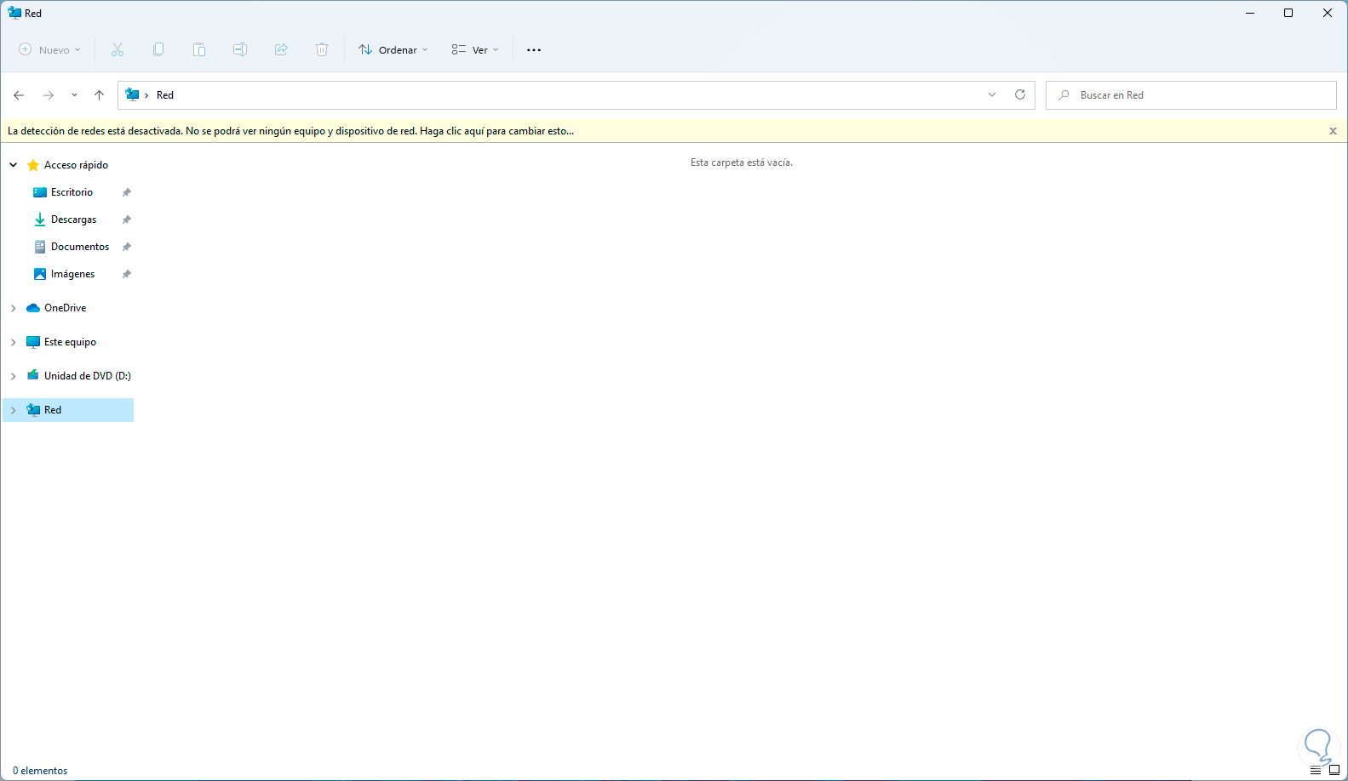Click the Copy icon in toolbar
This screenshot has width=1348, height=781.
(x=158, y=49)
